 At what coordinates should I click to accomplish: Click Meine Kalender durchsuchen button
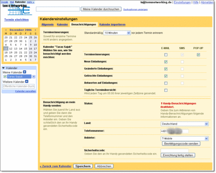101,9
